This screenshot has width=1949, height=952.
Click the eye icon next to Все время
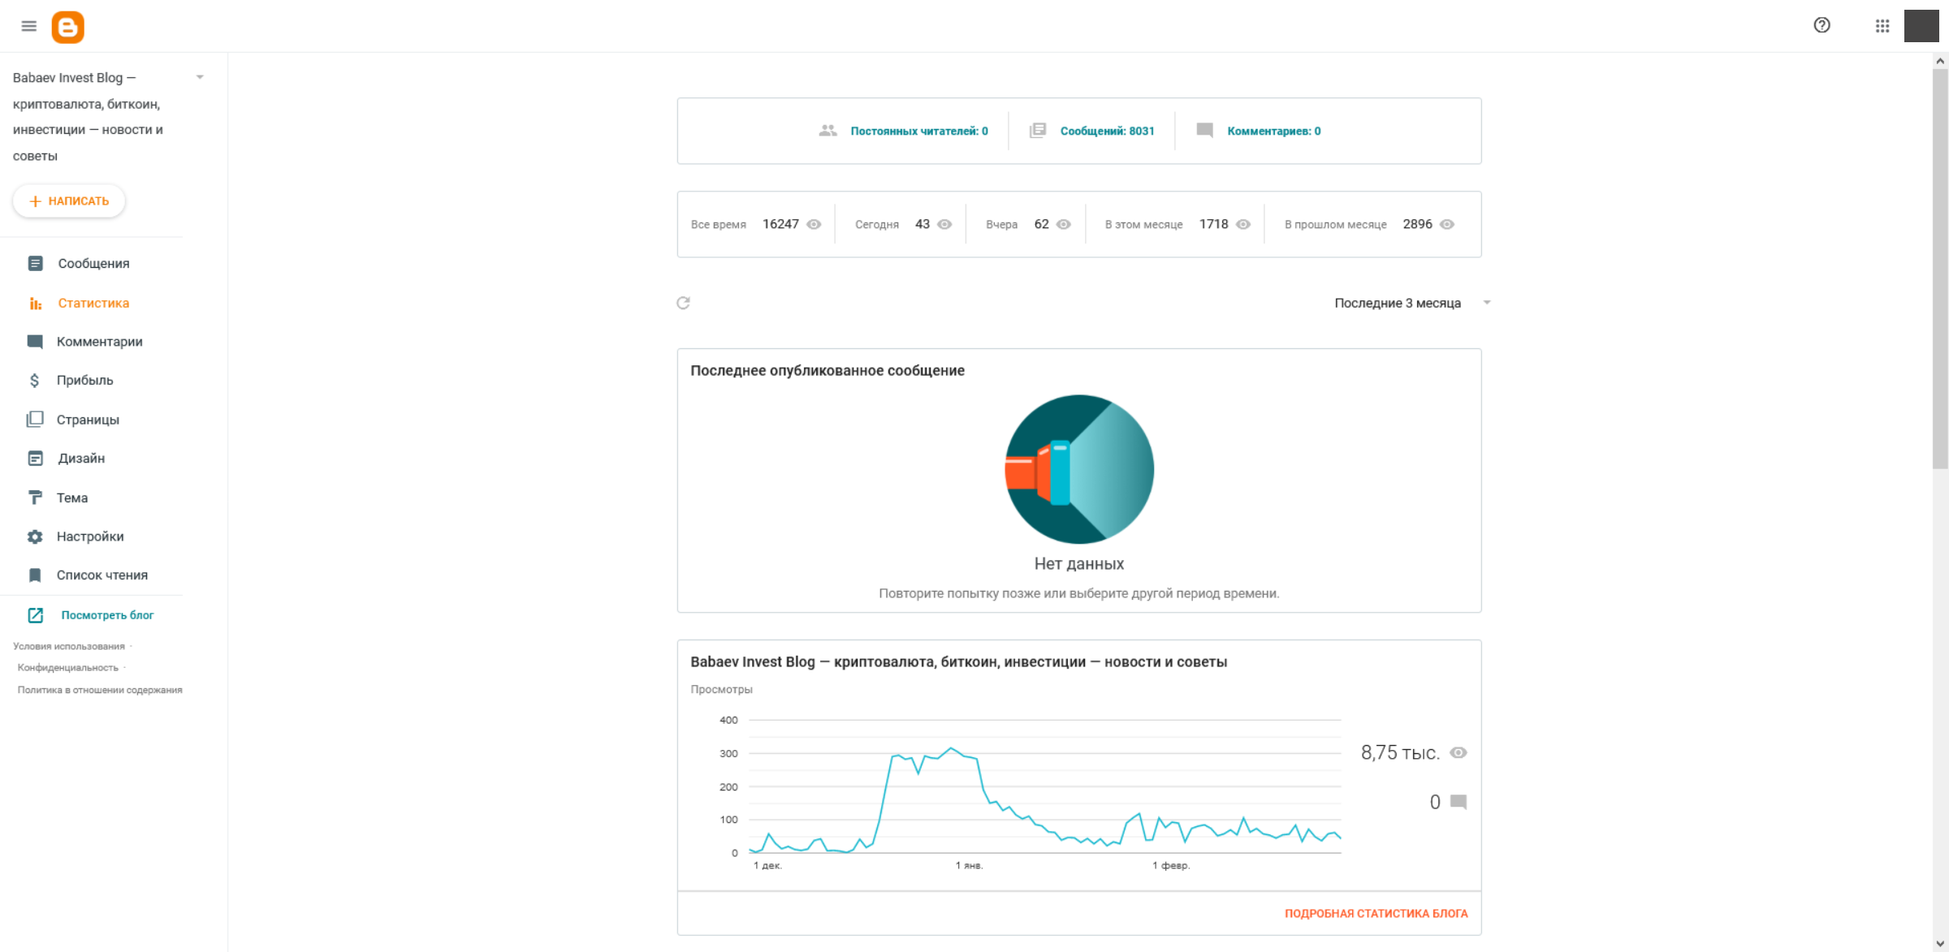(814, 225)
